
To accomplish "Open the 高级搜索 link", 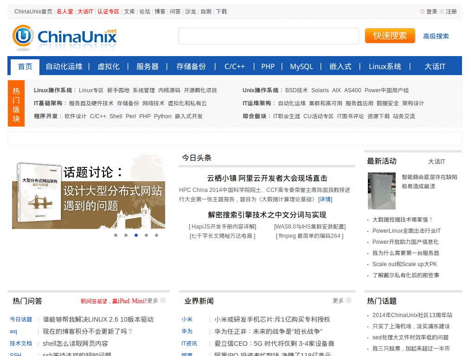I will (x=436, y=36).
